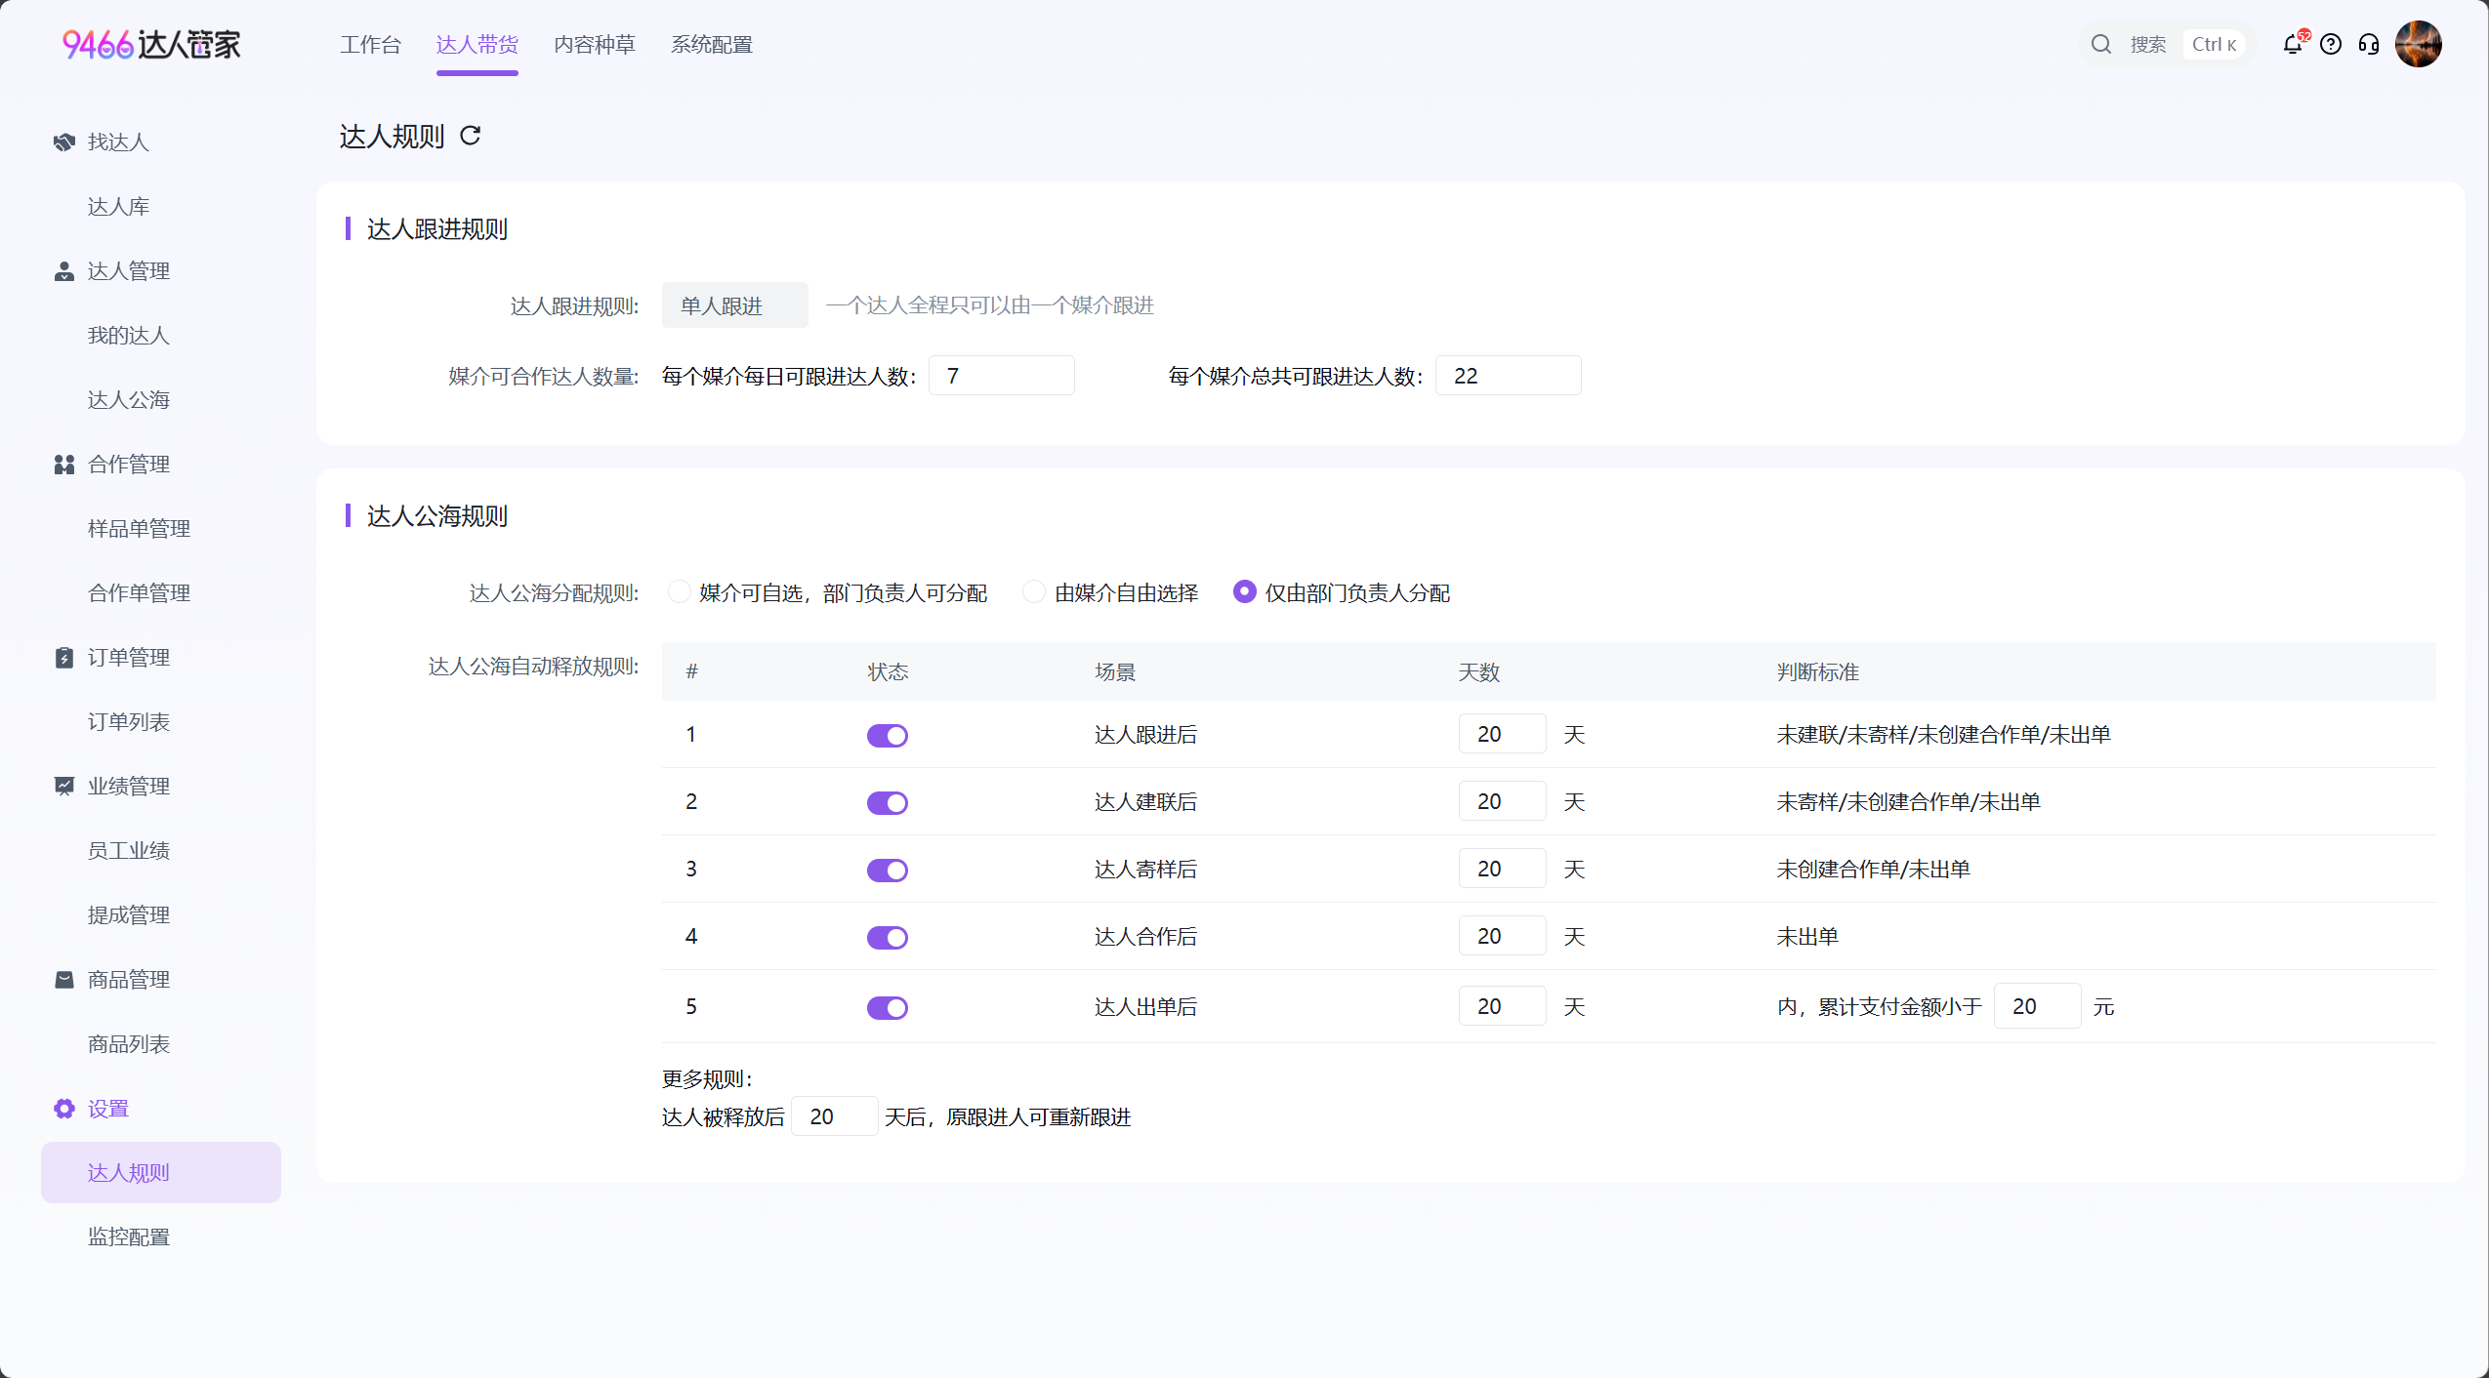Focus the 搜索 search box
2489x1378 pixels.
2166,44
